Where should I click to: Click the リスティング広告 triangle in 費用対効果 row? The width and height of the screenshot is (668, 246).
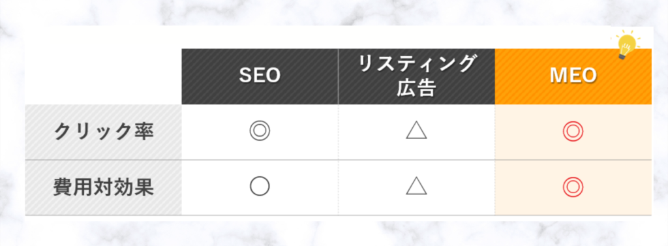[x=417, y=187]
